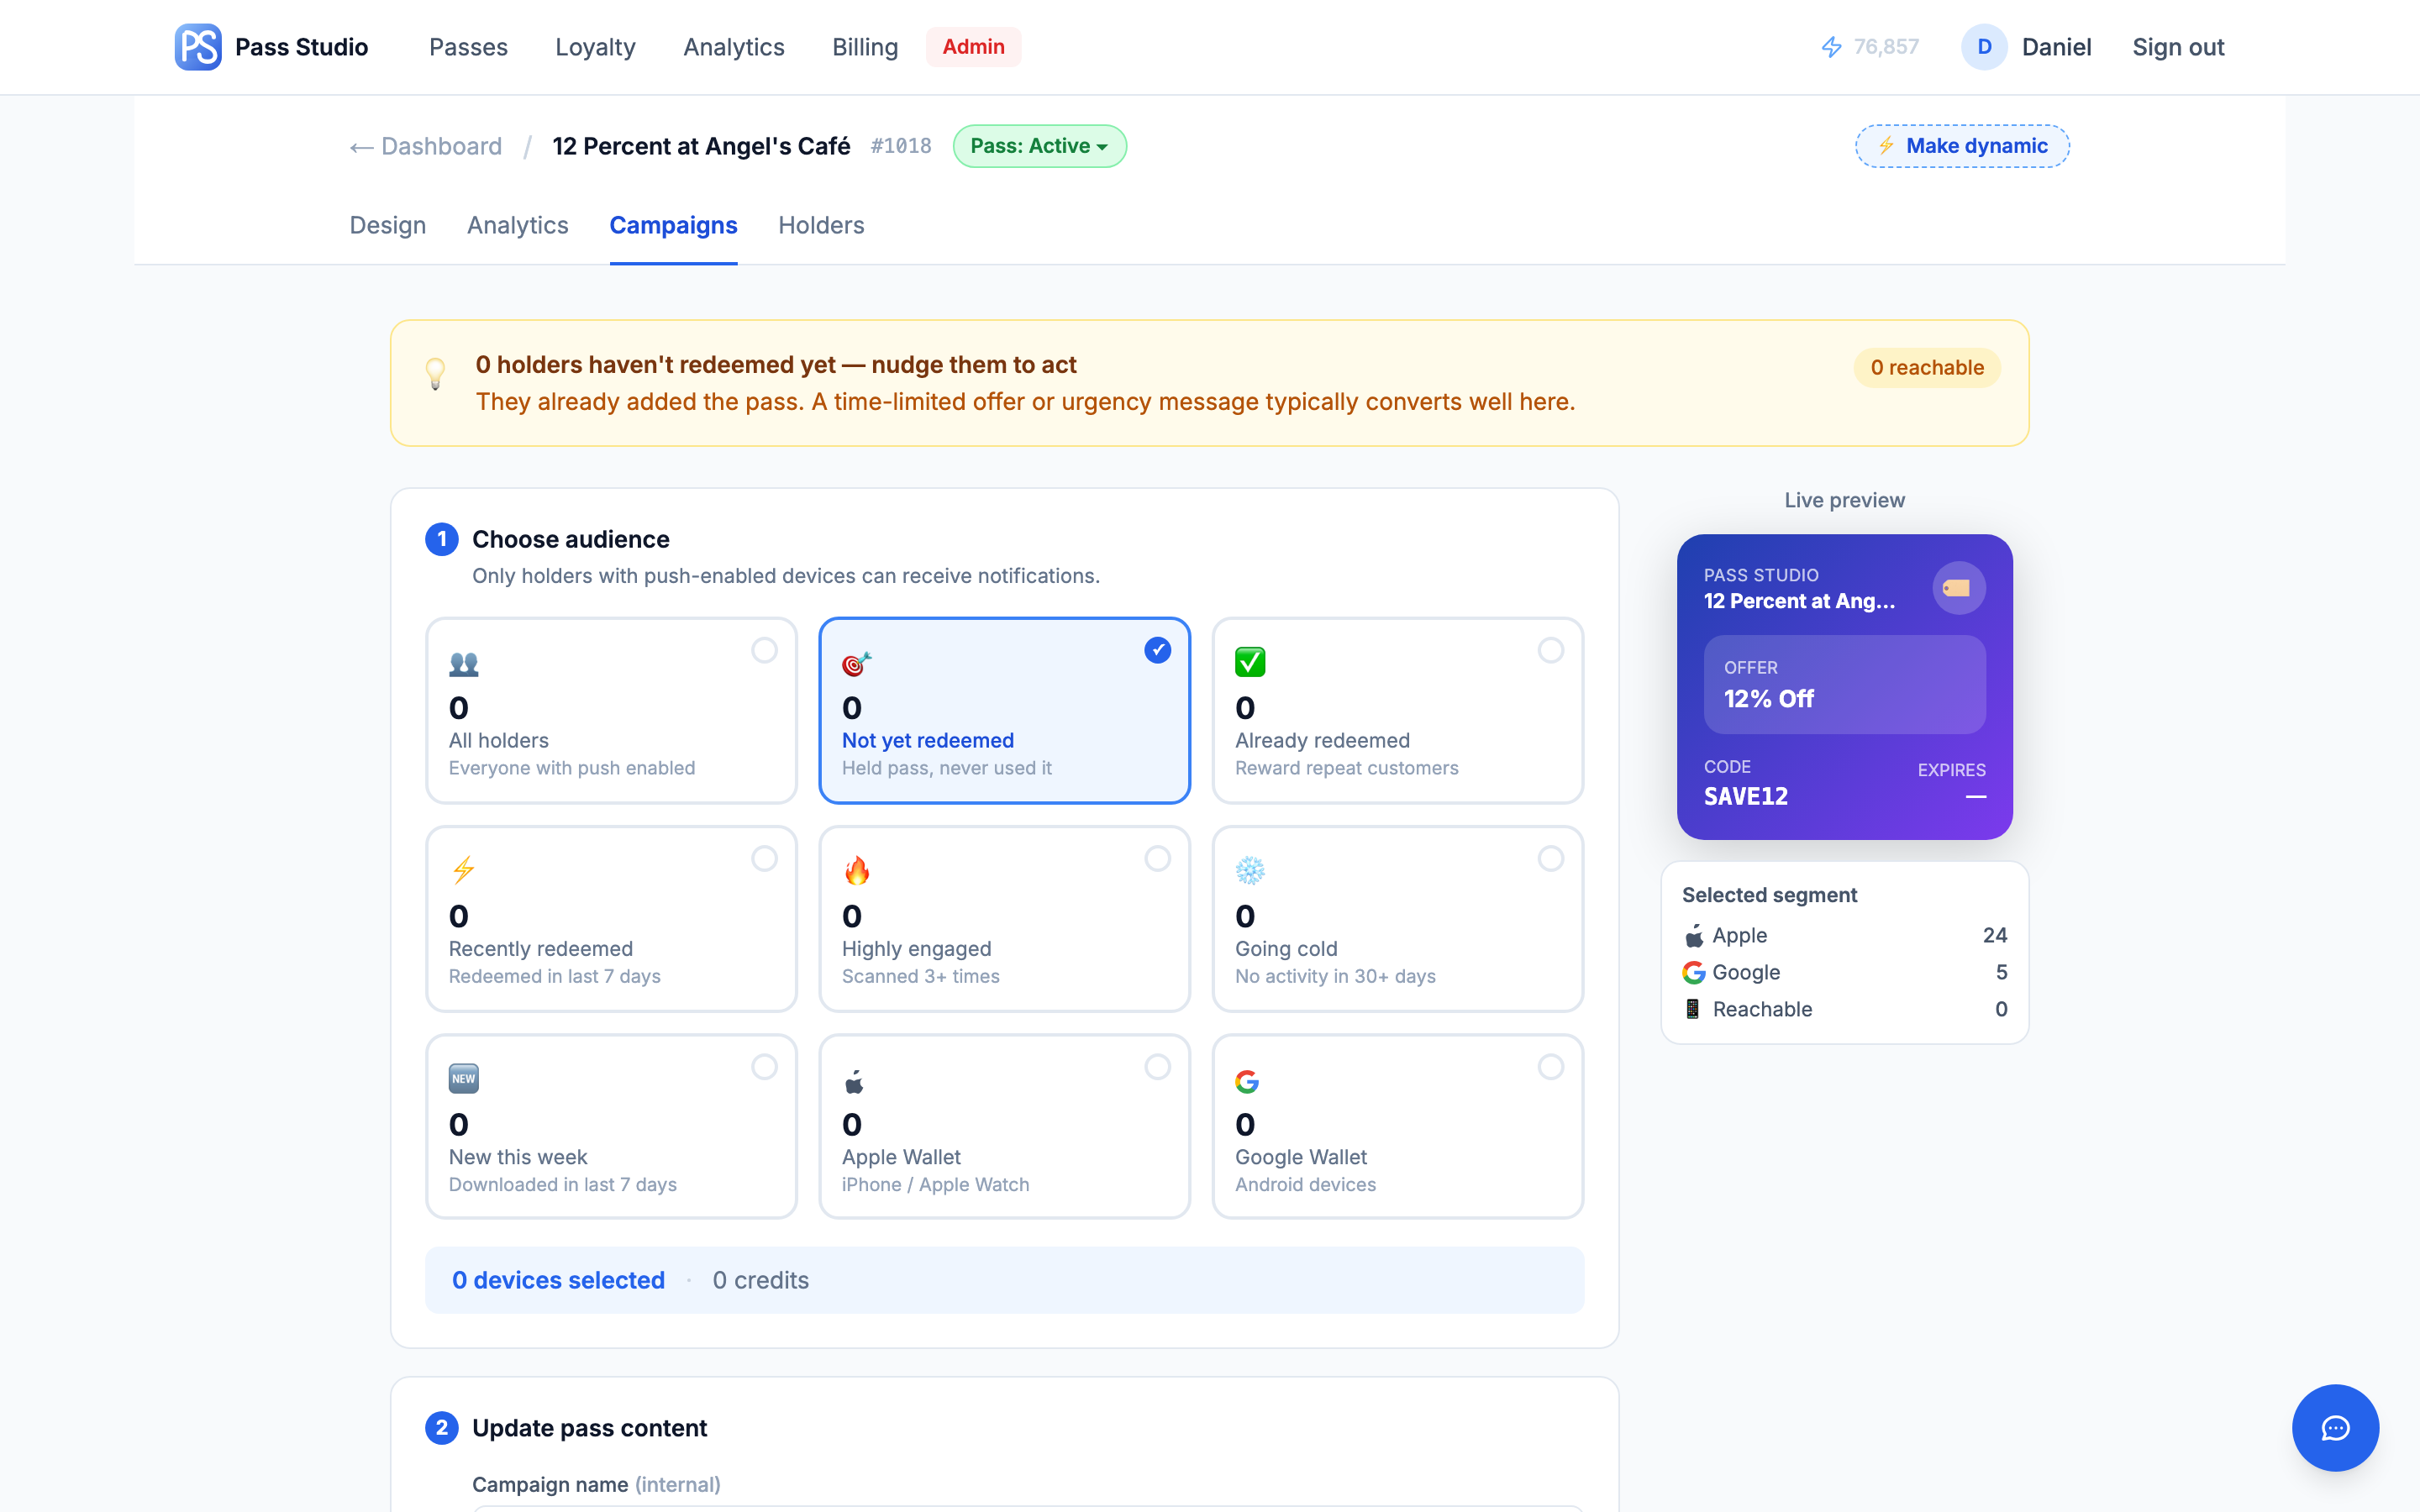Click the phone icon beside Reachable
Image resolution: width=2420 pixels, height=1512 pixels.
[x=1692, y=1009]
